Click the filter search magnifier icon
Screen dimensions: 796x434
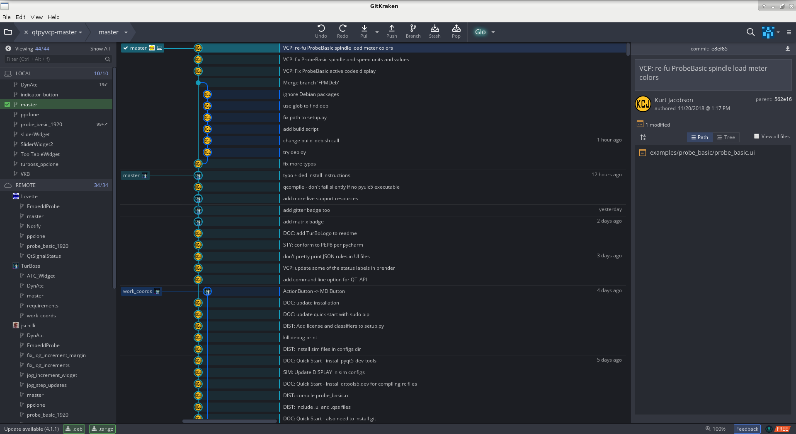(x=108, y=59)
